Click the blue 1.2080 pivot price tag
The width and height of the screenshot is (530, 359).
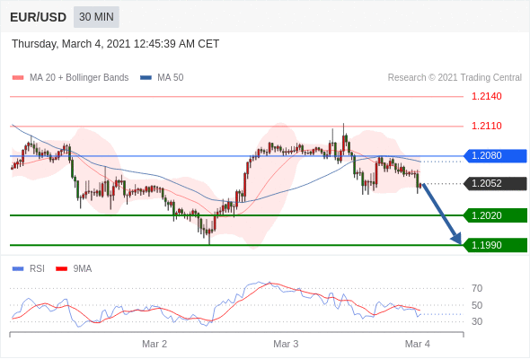coord(495,155)
